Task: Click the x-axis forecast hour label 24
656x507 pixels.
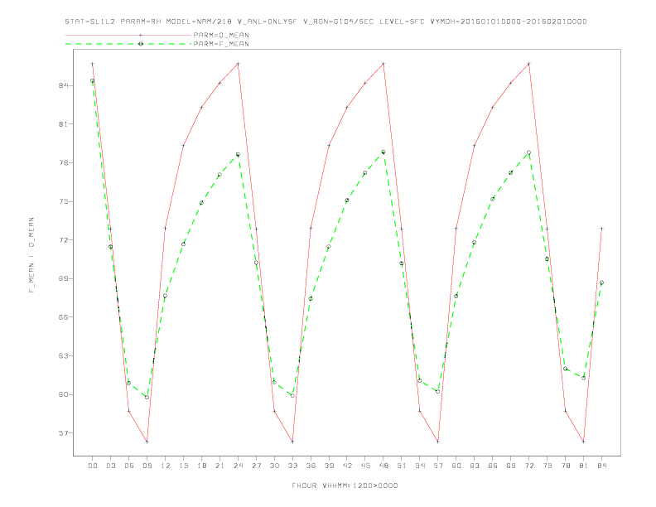Action: [238, 466]
